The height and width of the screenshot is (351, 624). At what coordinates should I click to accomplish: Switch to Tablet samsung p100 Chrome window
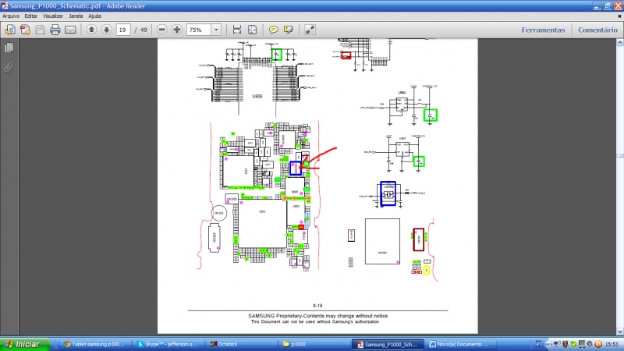[x=94, y=344]
